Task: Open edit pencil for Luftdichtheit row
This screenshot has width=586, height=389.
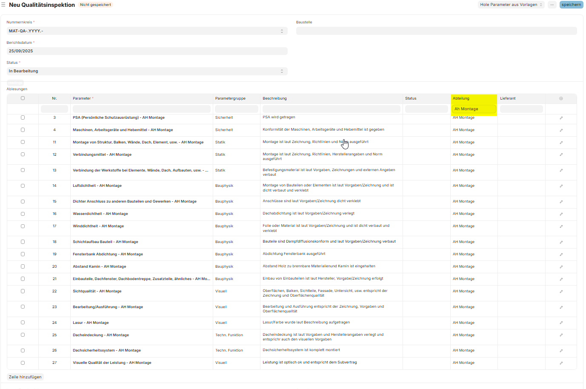Action: pos(561,186)
